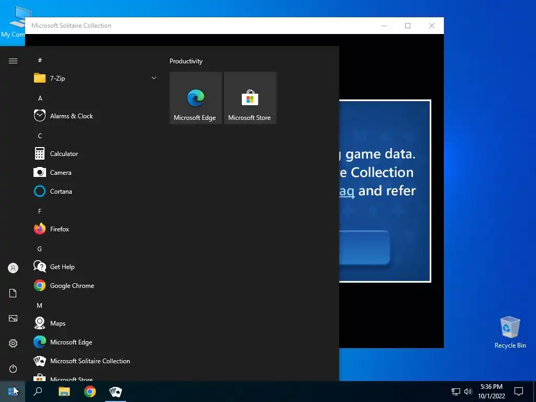Launch Google Chrome from app list
The width and height of the screenshot is (536, 402).
tap(95, 285)
